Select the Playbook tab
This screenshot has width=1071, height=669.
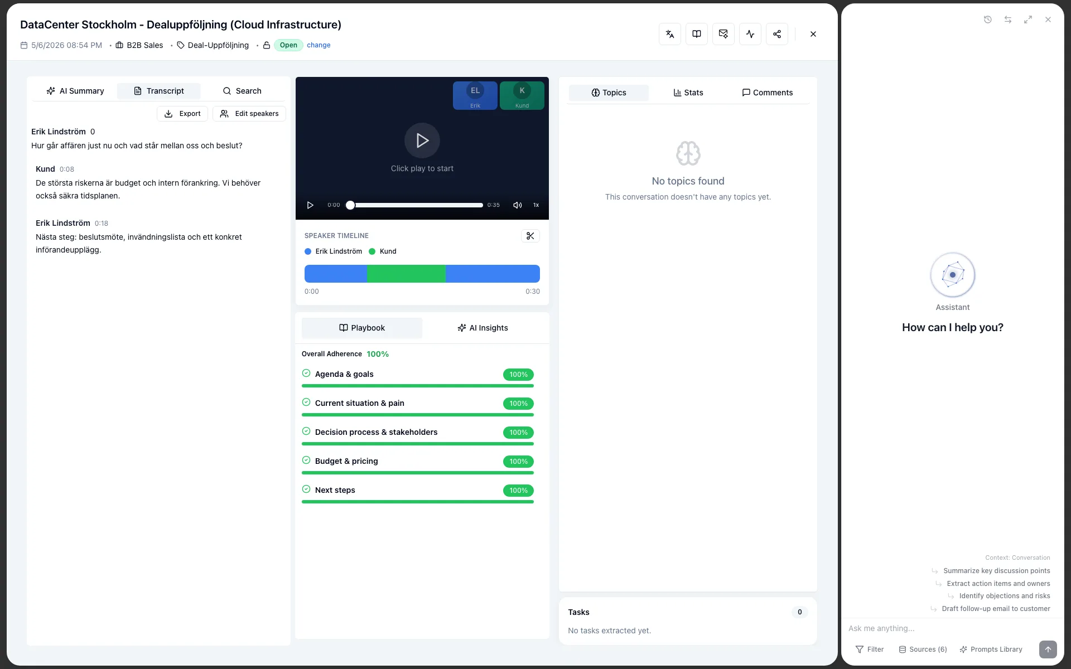click(x=362, y=328)
